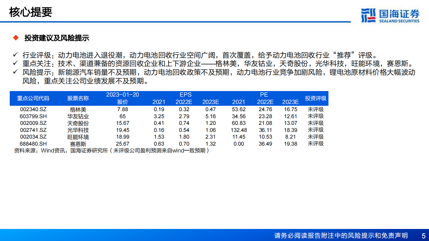This screenshot has width=429, height=241.
Task: Click footer disclaimer 请务必阅读报告附注
Action: [341, 235]
